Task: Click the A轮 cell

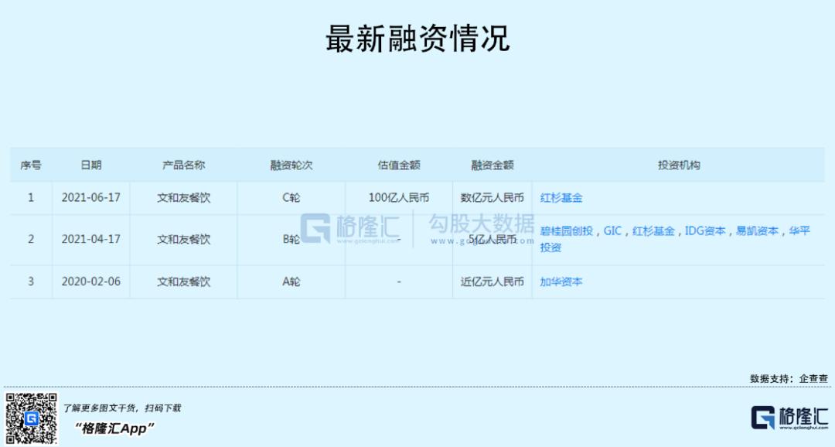Action: pos(291,282)
